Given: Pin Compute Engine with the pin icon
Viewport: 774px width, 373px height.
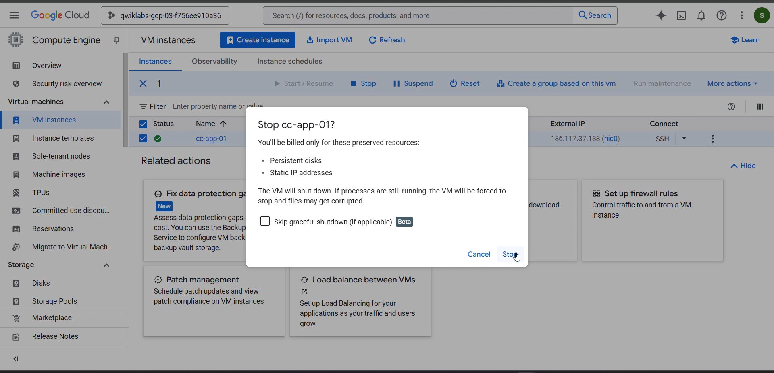Looking at the screenshot, I should (117, 40).
